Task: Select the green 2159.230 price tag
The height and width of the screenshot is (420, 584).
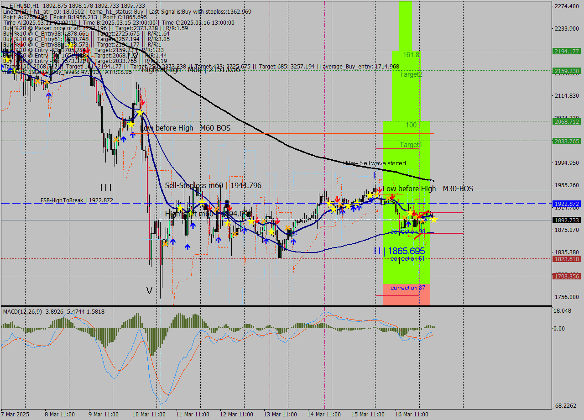Action: coord(567,71)
